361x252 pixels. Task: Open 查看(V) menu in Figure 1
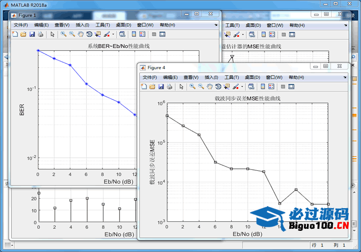[x=62, y=25]
